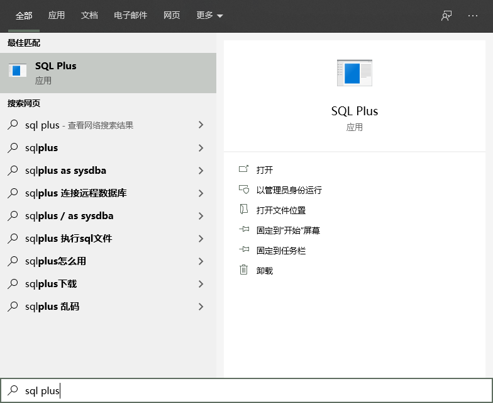The height and width of the screenshot is (403, 493).
Task: Click the pin icon beside 固定到"开始"屏幕
Action: (244, 229)
